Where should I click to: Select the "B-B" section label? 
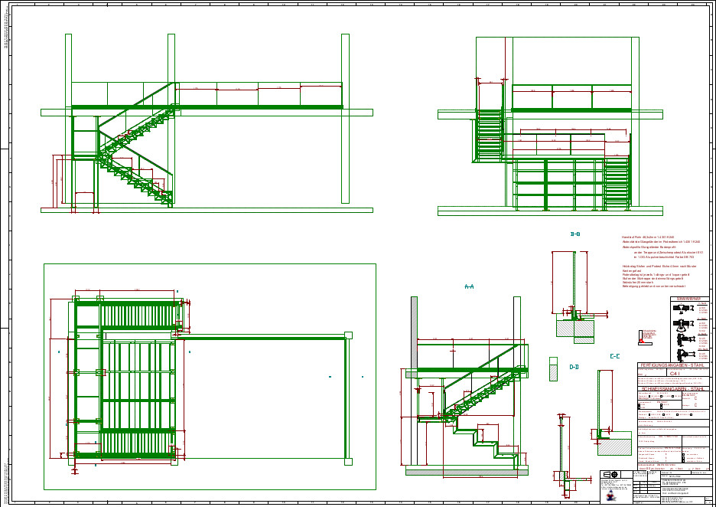point(575,234)
